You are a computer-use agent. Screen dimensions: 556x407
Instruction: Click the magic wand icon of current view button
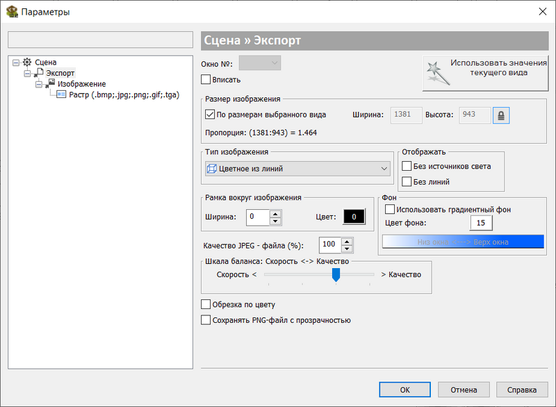coord(438,74)
